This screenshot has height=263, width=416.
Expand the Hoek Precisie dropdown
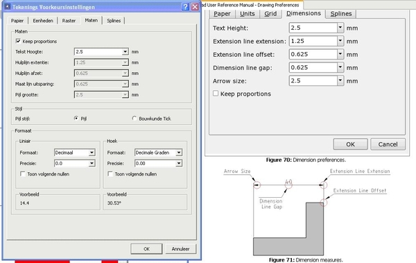[179, 163]
